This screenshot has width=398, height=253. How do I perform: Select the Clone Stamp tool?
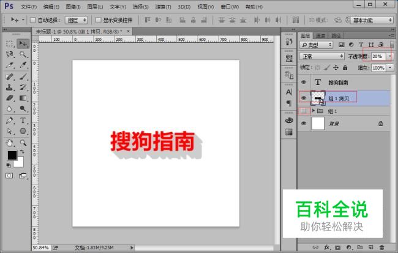10,87
